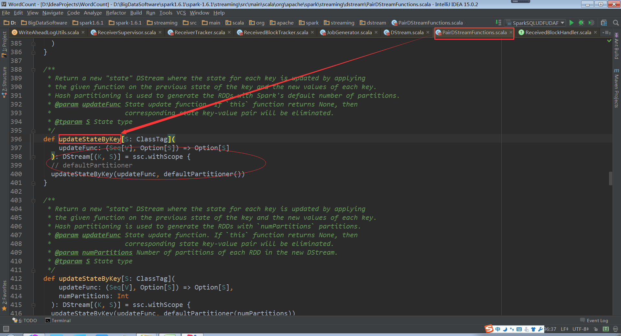Open the Structure tool window
The image size is (621, 336).
click(4, 82)
